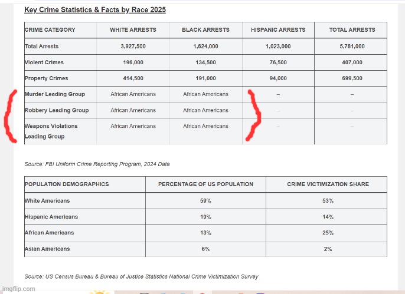Viewport: 405px width, 294px height.
Task: Click the sun weather icon in the taskbar
Action: pos(98,292)
